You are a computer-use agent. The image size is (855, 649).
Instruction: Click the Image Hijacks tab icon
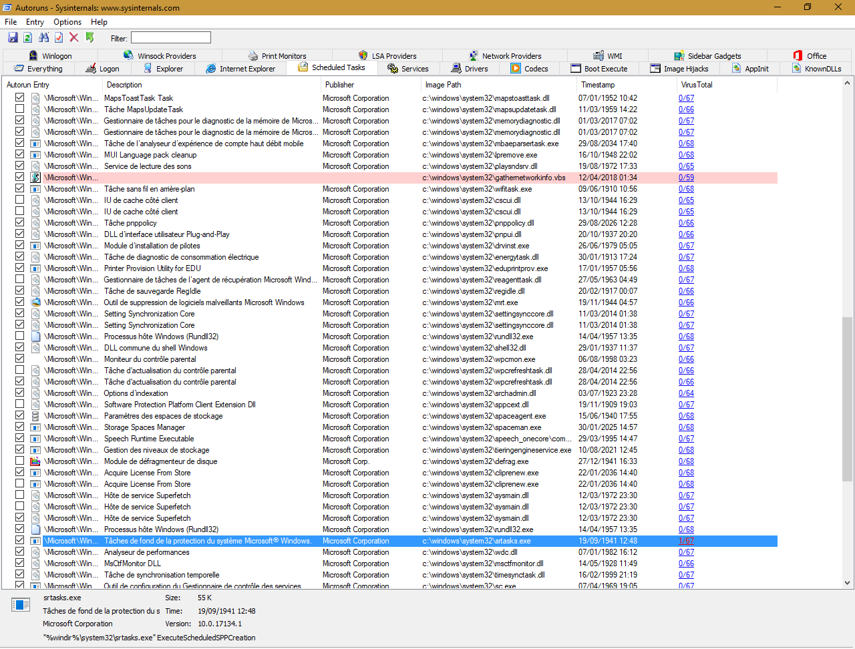point(655,68)
